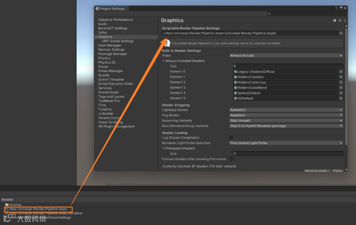Screen dimensions: 356x225
Task: Open the object picker for UI/Default
Action: 341,98
